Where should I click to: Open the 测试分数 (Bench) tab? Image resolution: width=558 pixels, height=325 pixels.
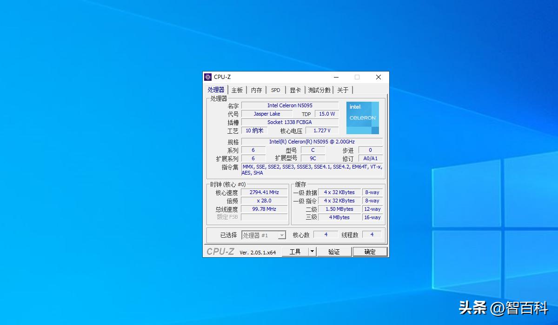(319, 90)
